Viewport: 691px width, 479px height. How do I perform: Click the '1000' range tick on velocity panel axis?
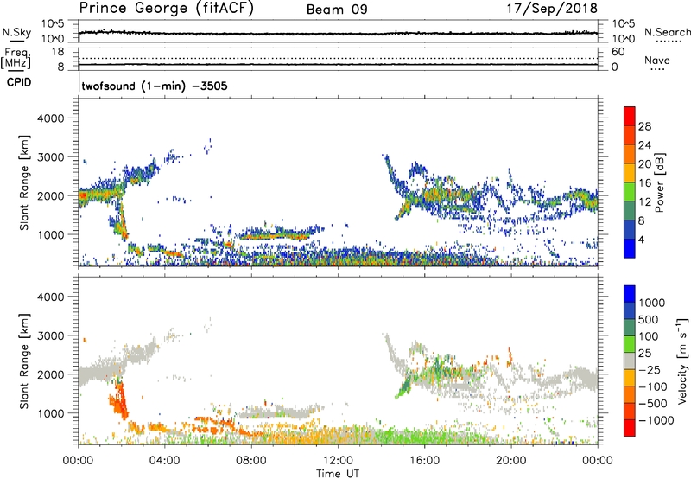pos(52,413)
